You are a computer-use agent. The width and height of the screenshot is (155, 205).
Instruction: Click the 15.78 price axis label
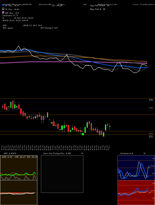tap(151, 134)
